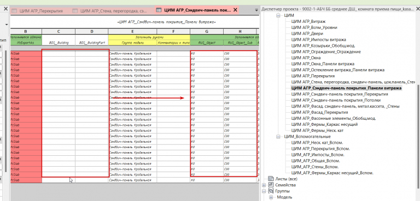
Task: Click the schedule icon on the active Сэндвич-панель tab
Action: (159, 10)
